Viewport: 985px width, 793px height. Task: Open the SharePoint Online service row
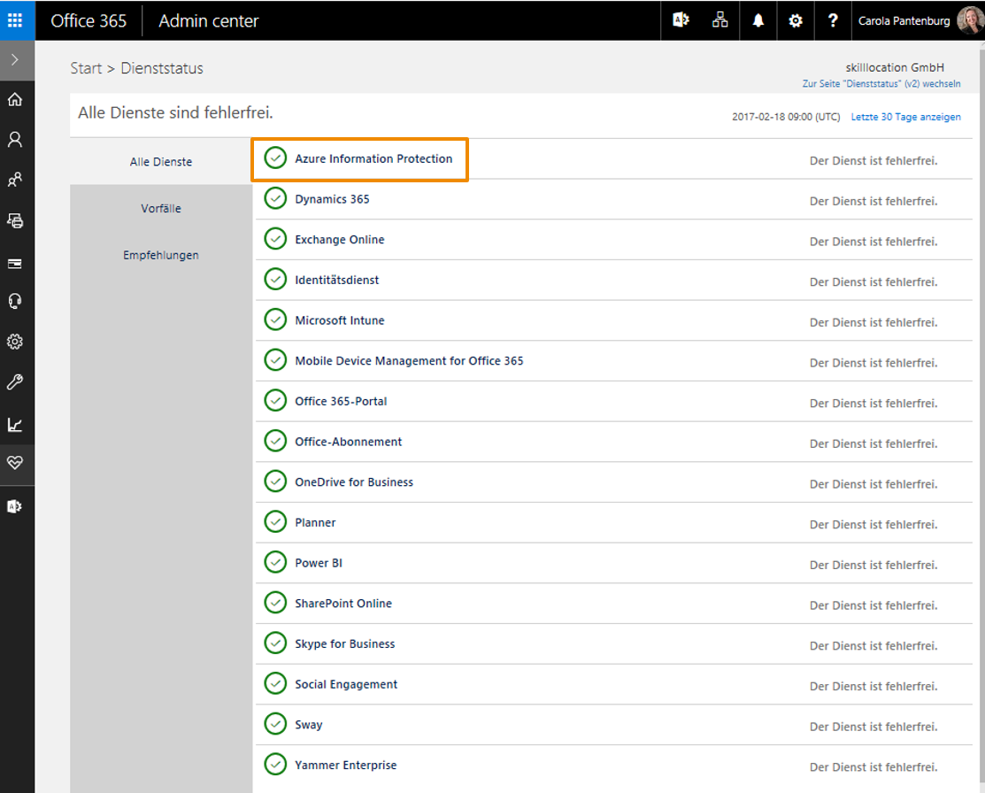click(613, 604)
